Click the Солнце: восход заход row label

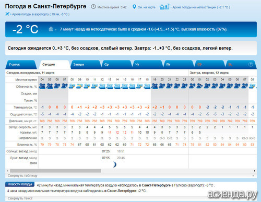tap(21, 151)
